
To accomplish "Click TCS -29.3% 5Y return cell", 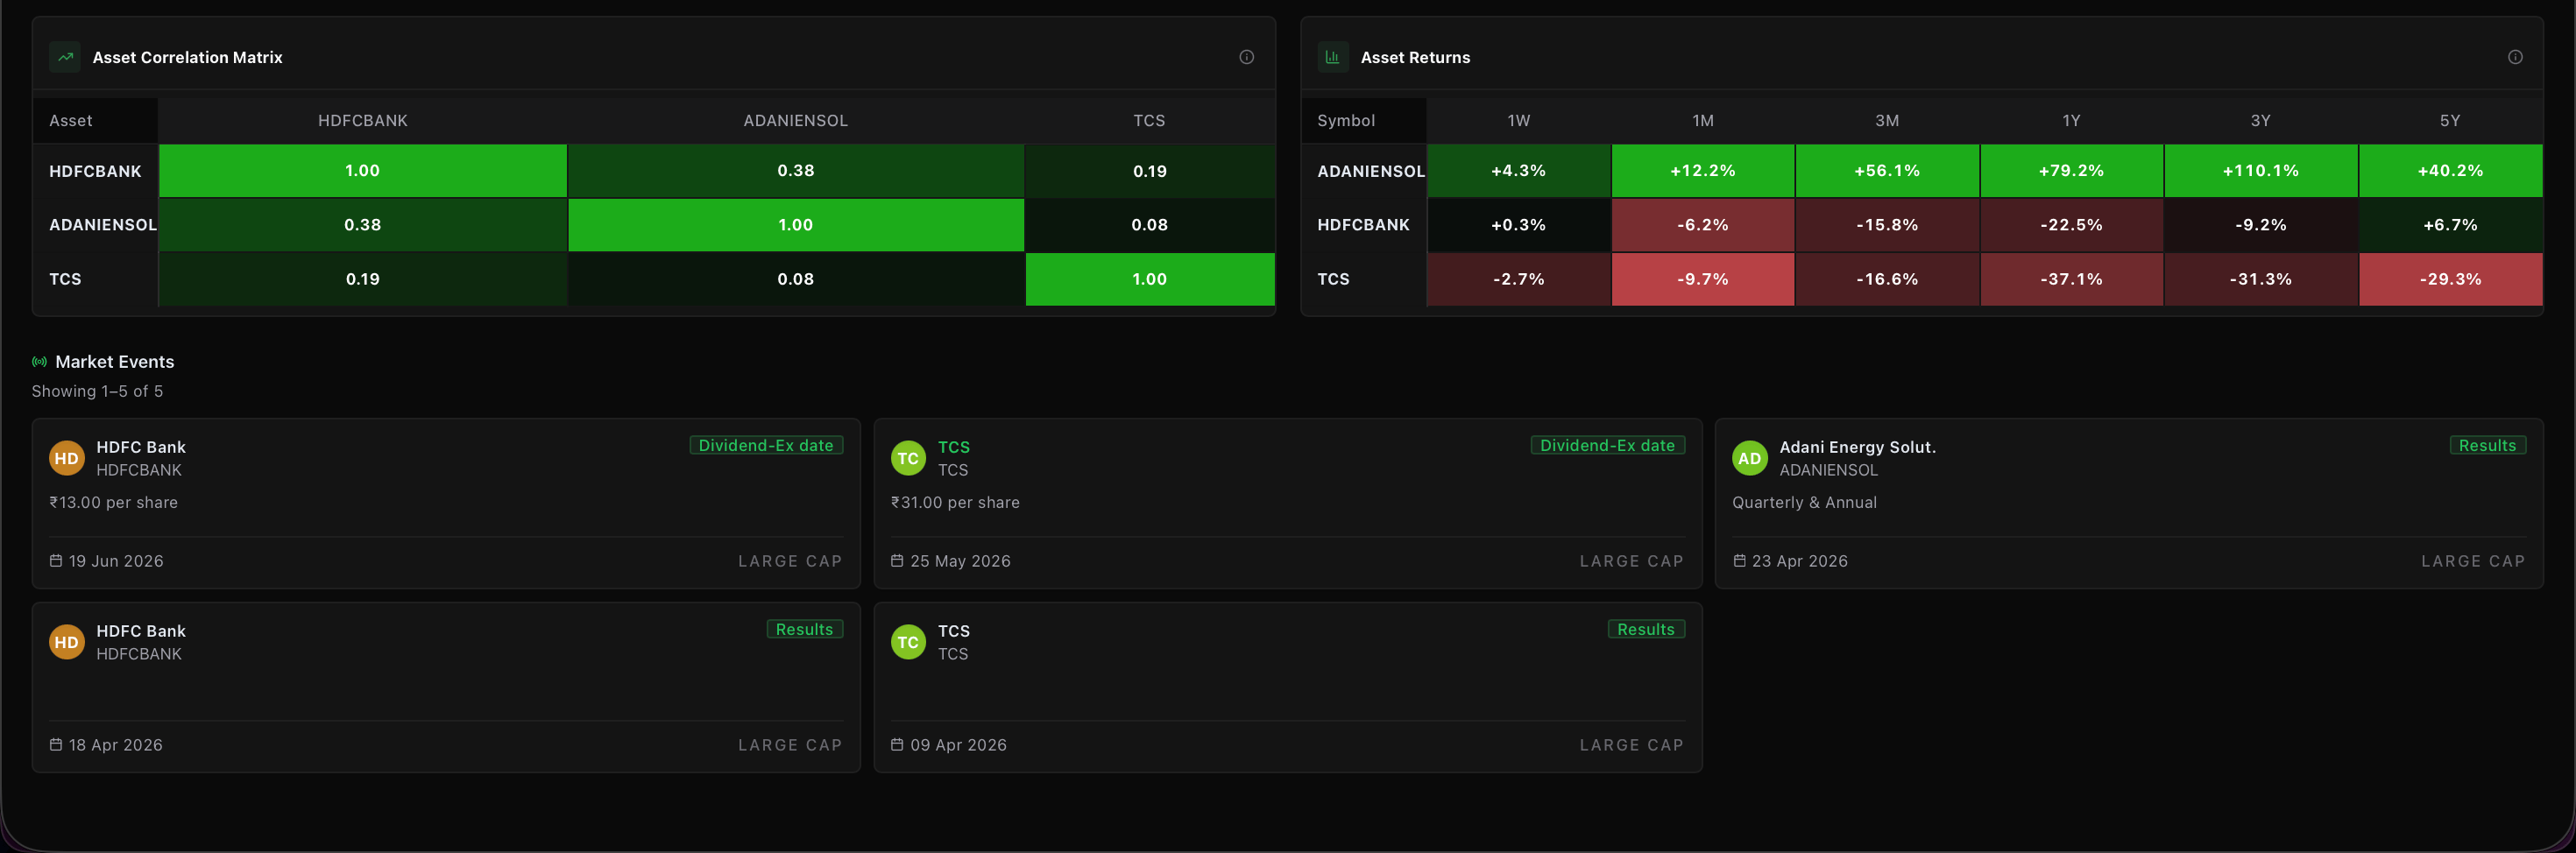I will [x=2450, y=279].
